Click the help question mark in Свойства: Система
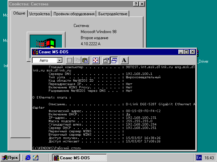Viewport: 217px width, 162px height. click(x=136, y=4)
